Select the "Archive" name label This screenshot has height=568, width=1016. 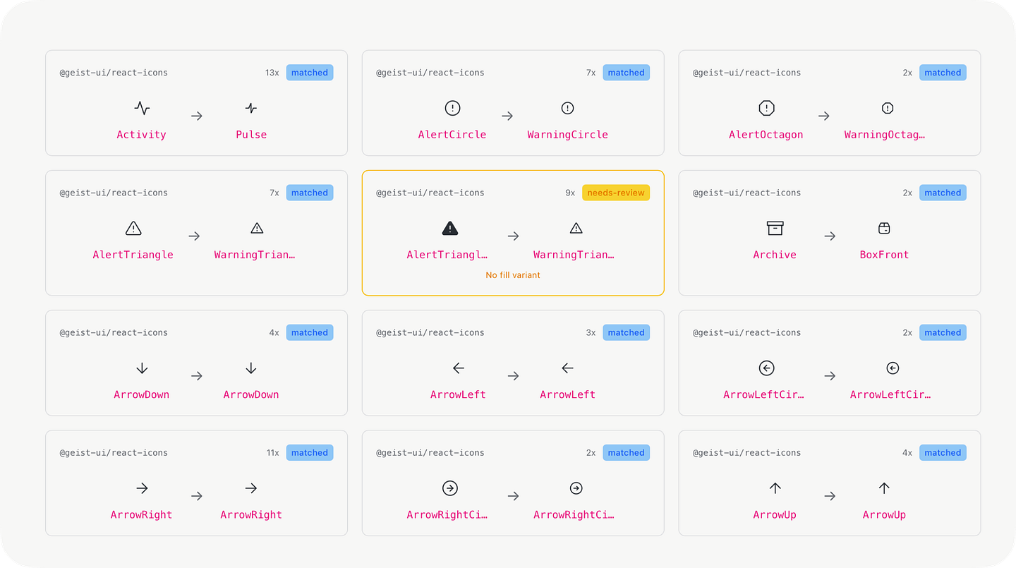(775, 255)
